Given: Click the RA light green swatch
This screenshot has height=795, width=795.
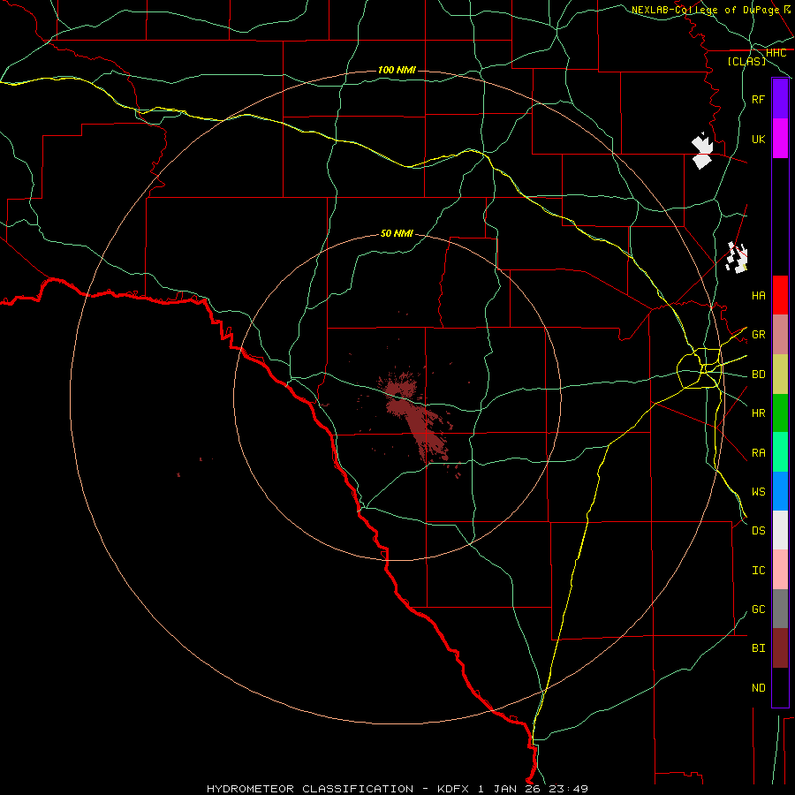Looking at the screenshot, I should point(780,452).
